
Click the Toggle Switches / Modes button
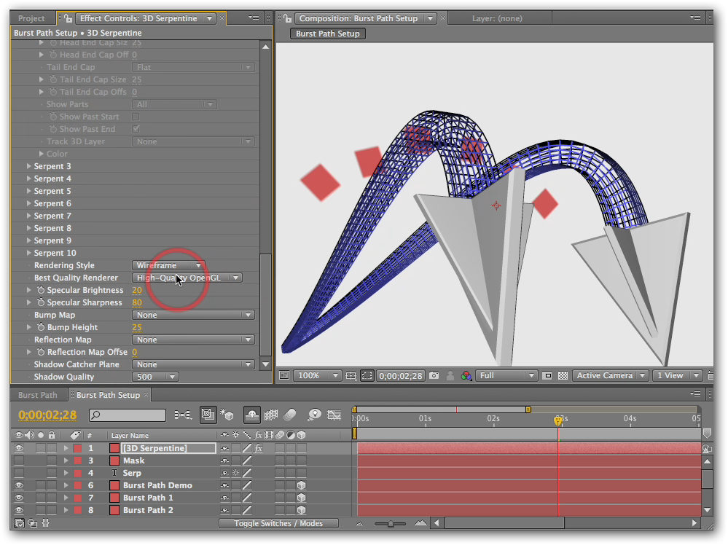pyautogui.click(x=279, y=523)
